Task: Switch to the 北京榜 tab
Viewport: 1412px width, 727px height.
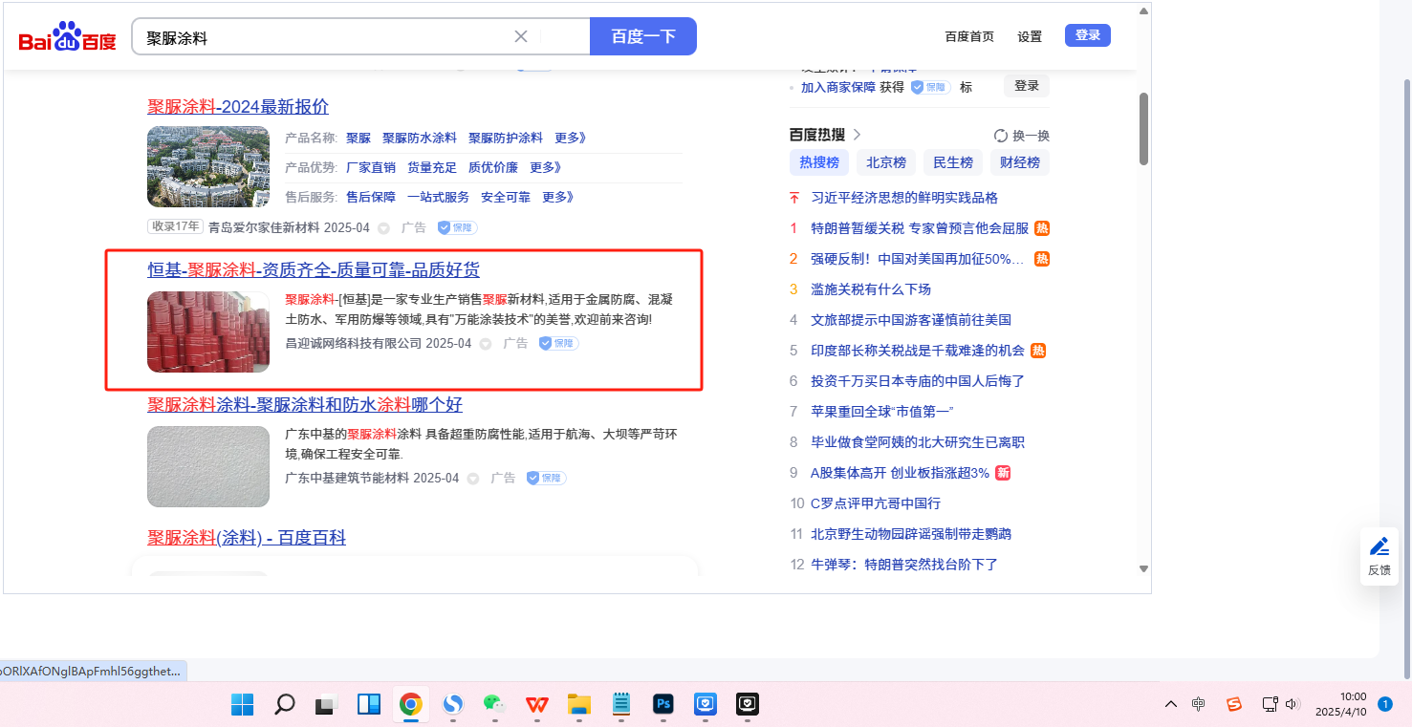Action: coord(886,162)
